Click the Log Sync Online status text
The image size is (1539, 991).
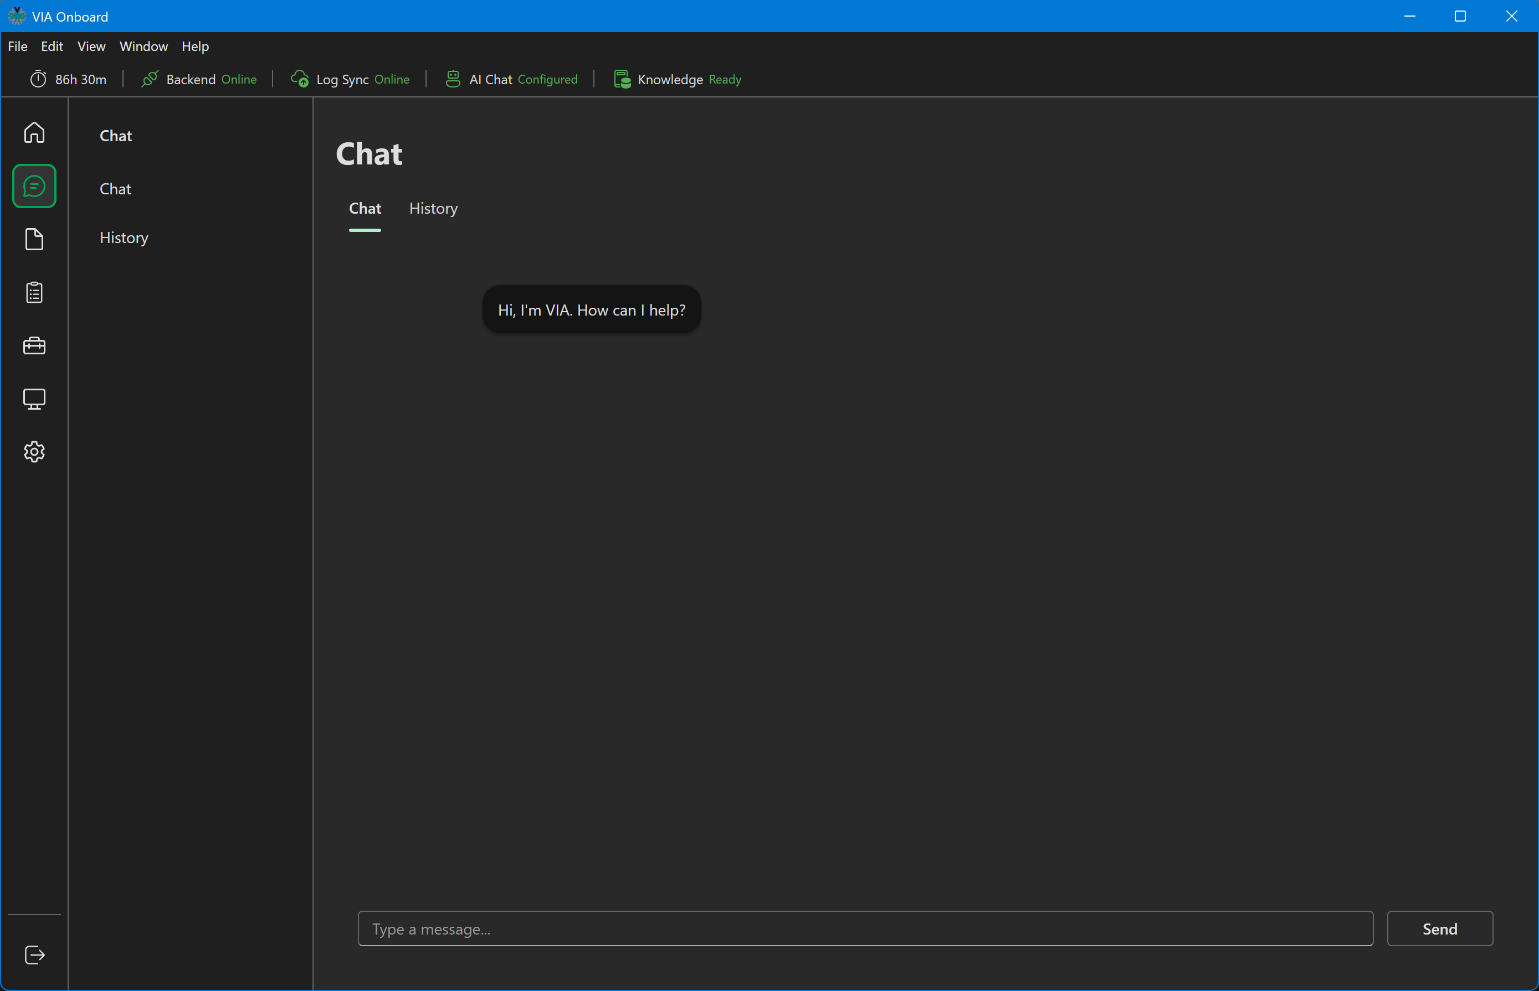[362, 79]
